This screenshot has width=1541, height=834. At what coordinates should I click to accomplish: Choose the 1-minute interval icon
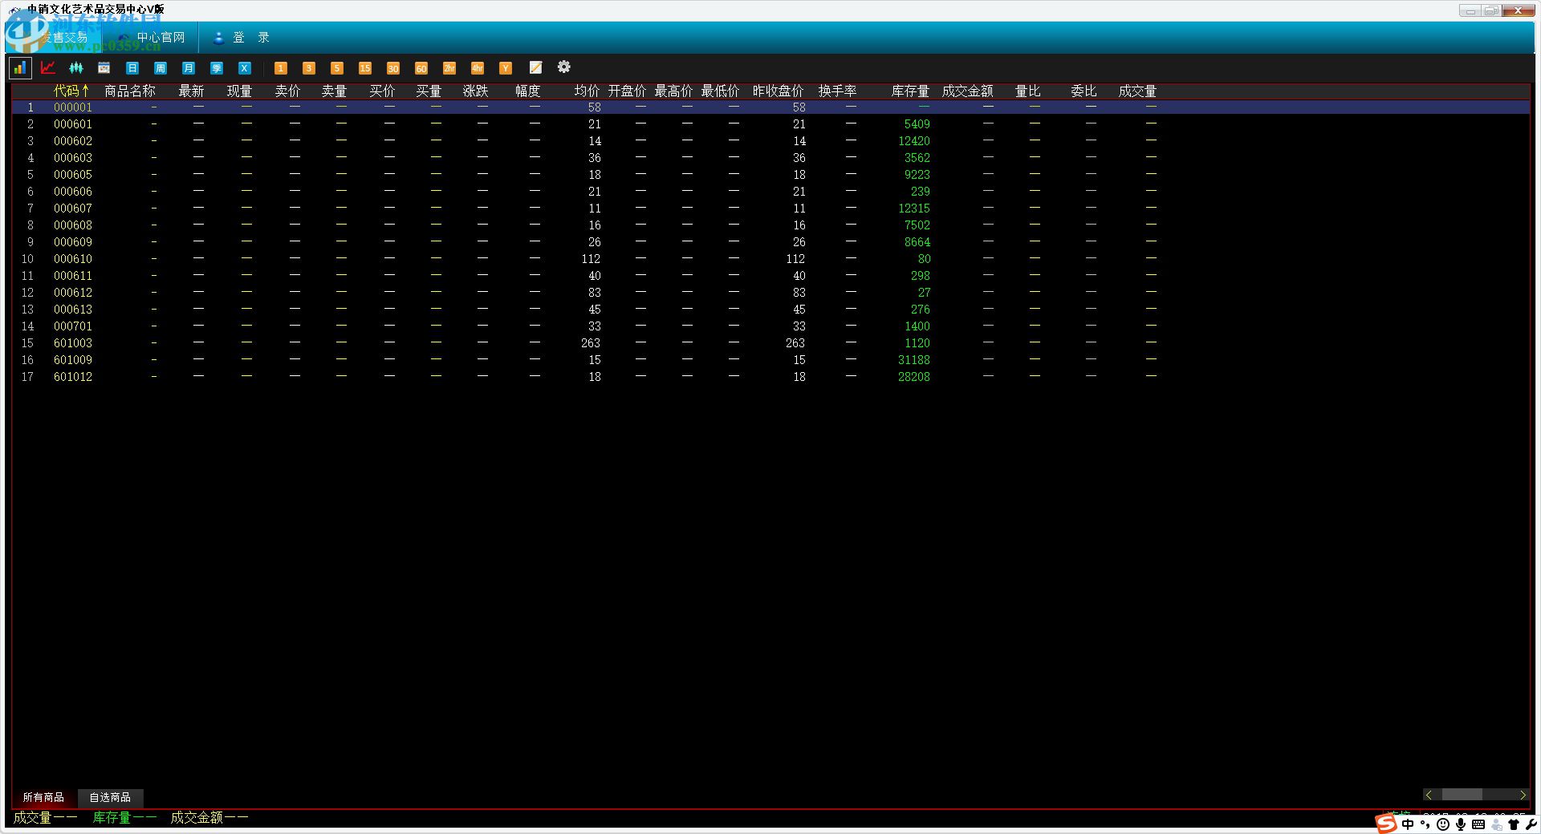(x=281, y=68)
